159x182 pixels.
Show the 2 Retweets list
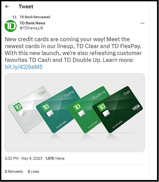[x=14, y=171]
